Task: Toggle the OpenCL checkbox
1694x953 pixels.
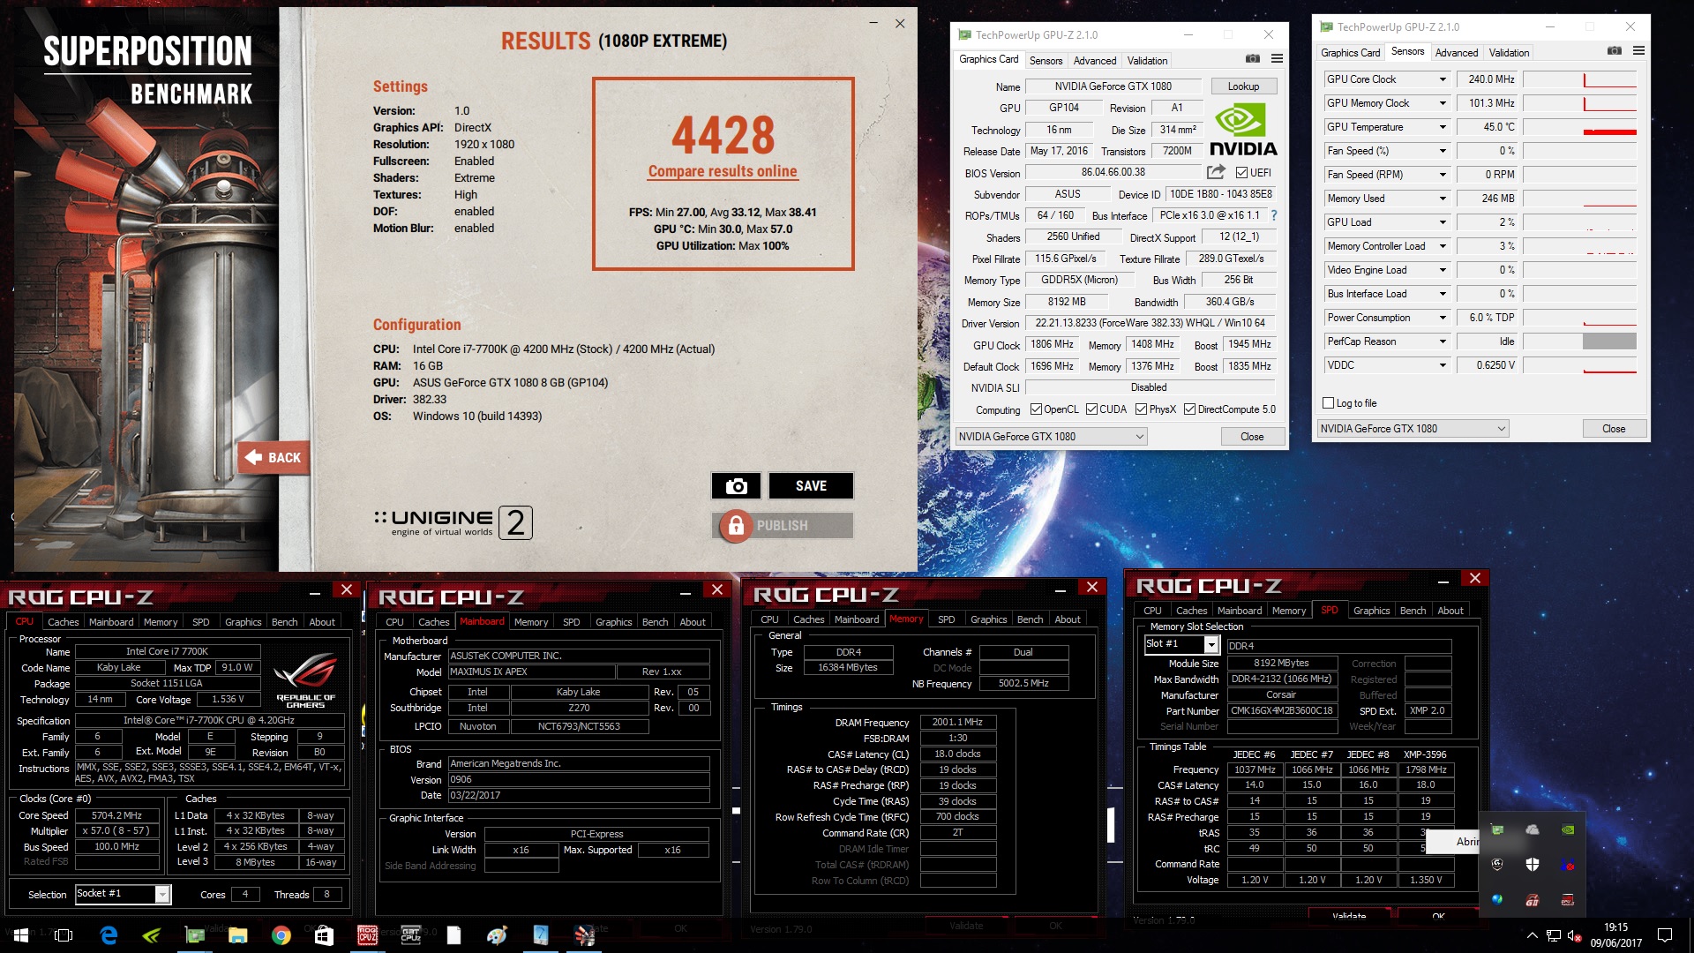Action: (1036, 409)
